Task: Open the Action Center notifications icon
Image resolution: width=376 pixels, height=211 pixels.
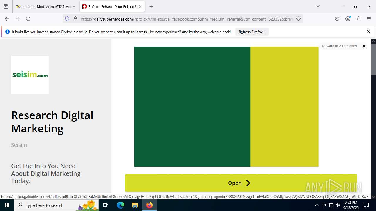Action: (x=366, y=205)
